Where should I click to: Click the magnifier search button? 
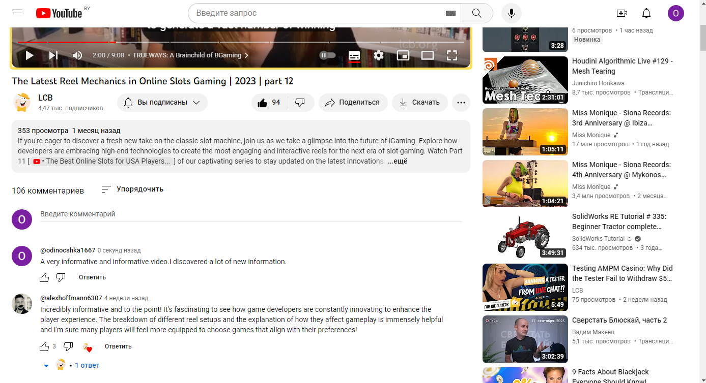point(477,13)
